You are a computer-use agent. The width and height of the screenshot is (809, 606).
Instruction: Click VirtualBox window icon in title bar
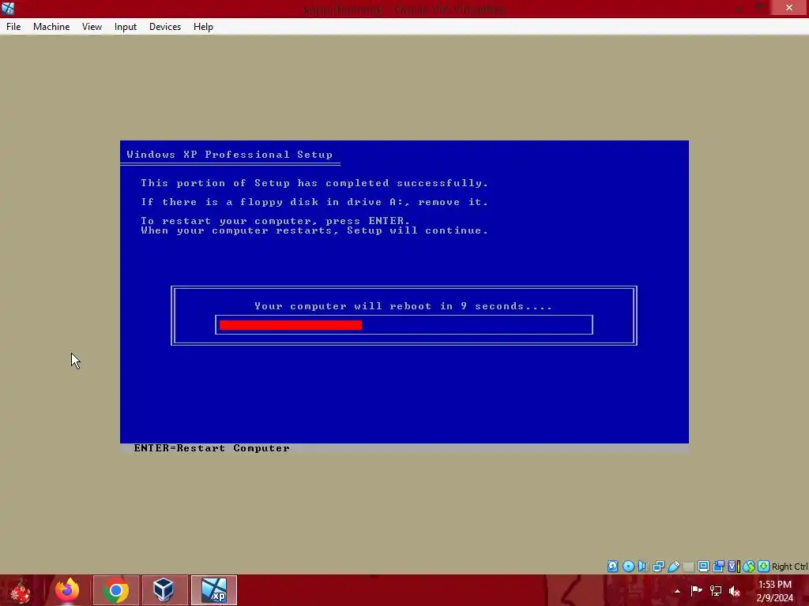click(x=8, y=8)
